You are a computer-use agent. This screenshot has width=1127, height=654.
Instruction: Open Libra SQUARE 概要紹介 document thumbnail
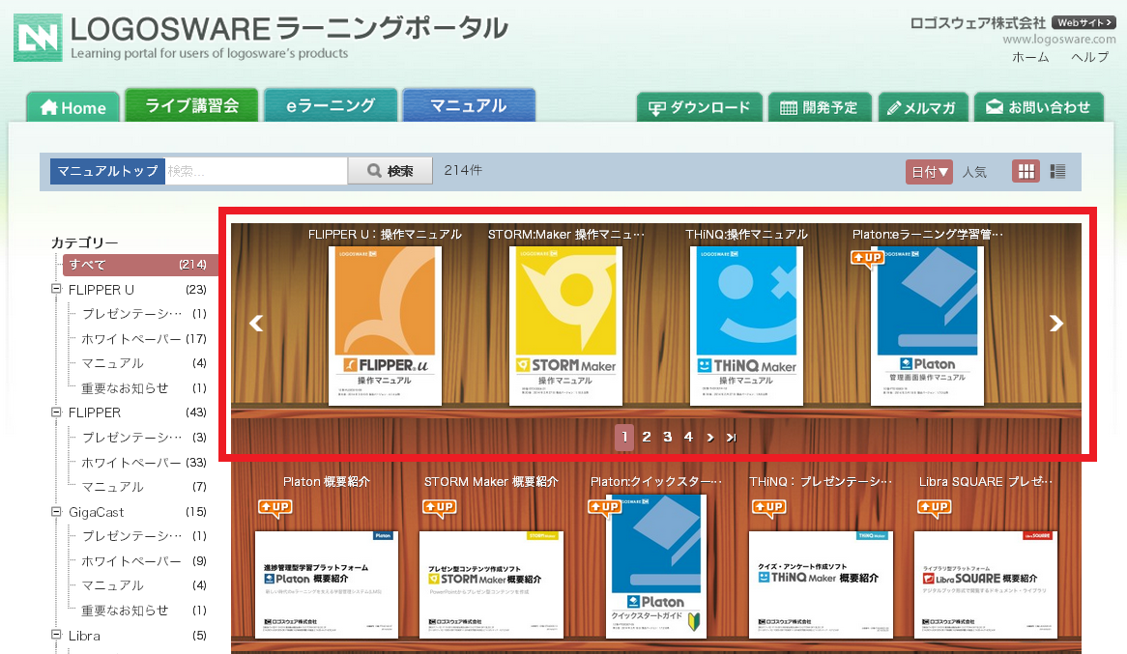point(986,585)
